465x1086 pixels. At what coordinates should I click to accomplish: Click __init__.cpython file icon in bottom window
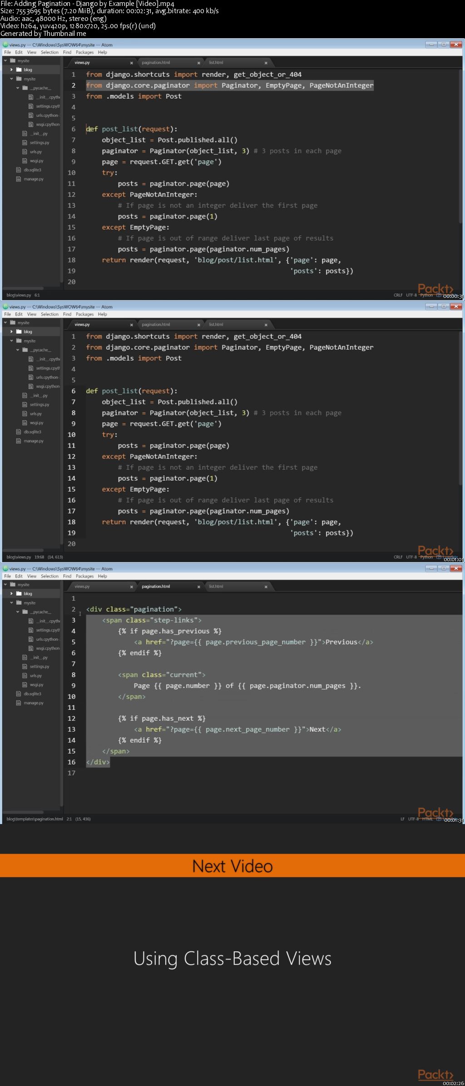(x=31, y=621)
